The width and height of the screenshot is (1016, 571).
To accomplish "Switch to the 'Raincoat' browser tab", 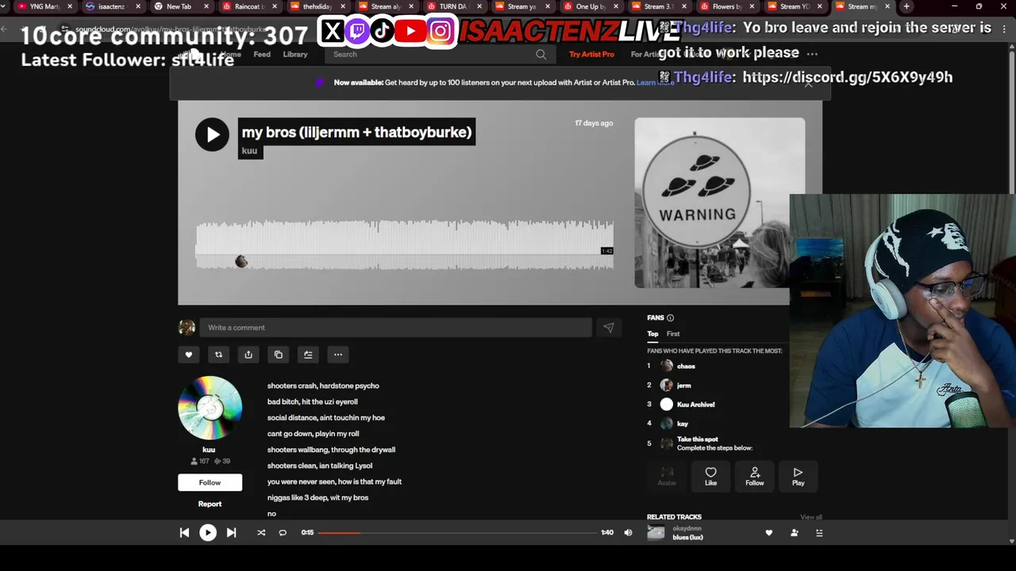I will (x=248, y=6).
